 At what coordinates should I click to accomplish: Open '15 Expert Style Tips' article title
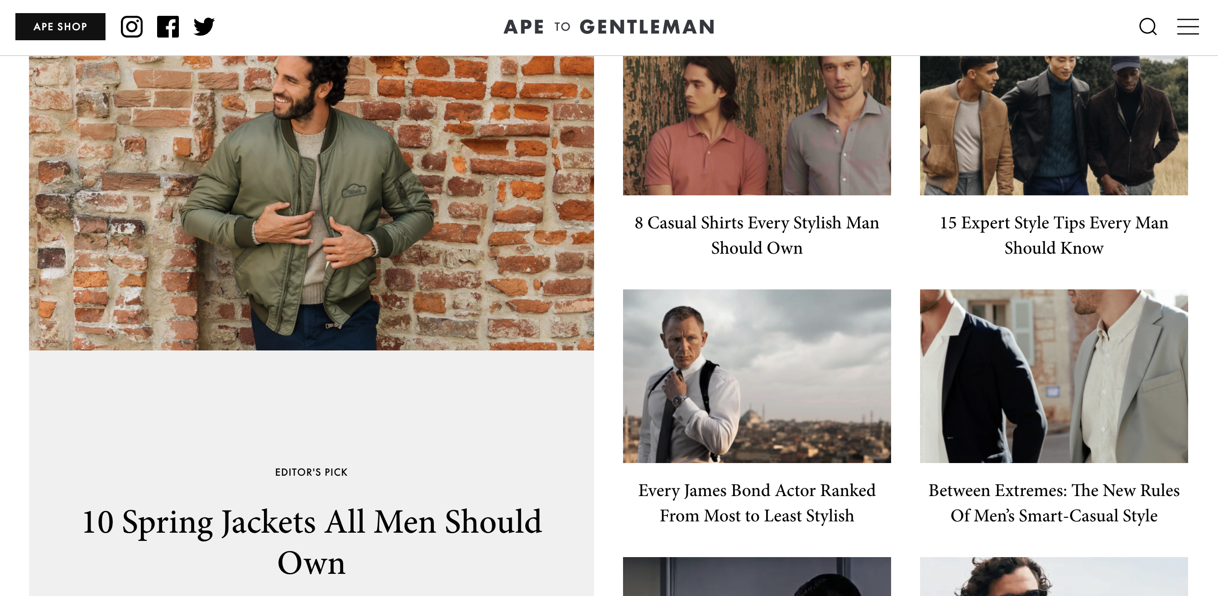[1054, 235]
